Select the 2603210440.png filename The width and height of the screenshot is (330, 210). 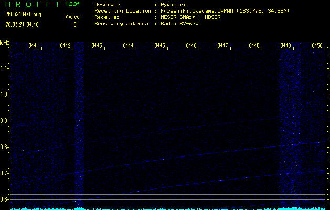click(20, 14)
